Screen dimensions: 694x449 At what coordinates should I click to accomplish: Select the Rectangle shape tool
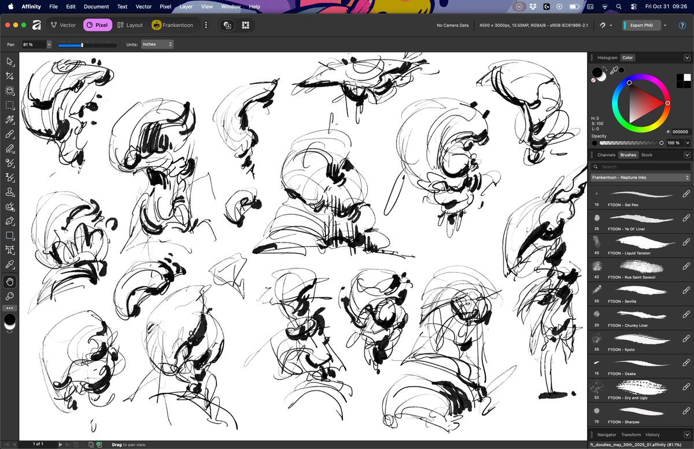[x=10, y=235]
